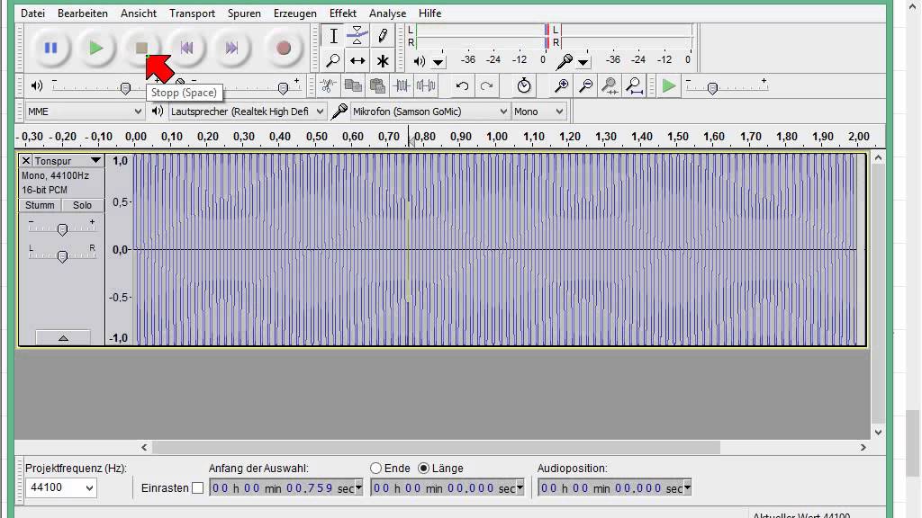Image resolution: width=922 pixels, height=518 pixels.
Task: Open recording meter dropdown arrow
Action: coord(583,61)
